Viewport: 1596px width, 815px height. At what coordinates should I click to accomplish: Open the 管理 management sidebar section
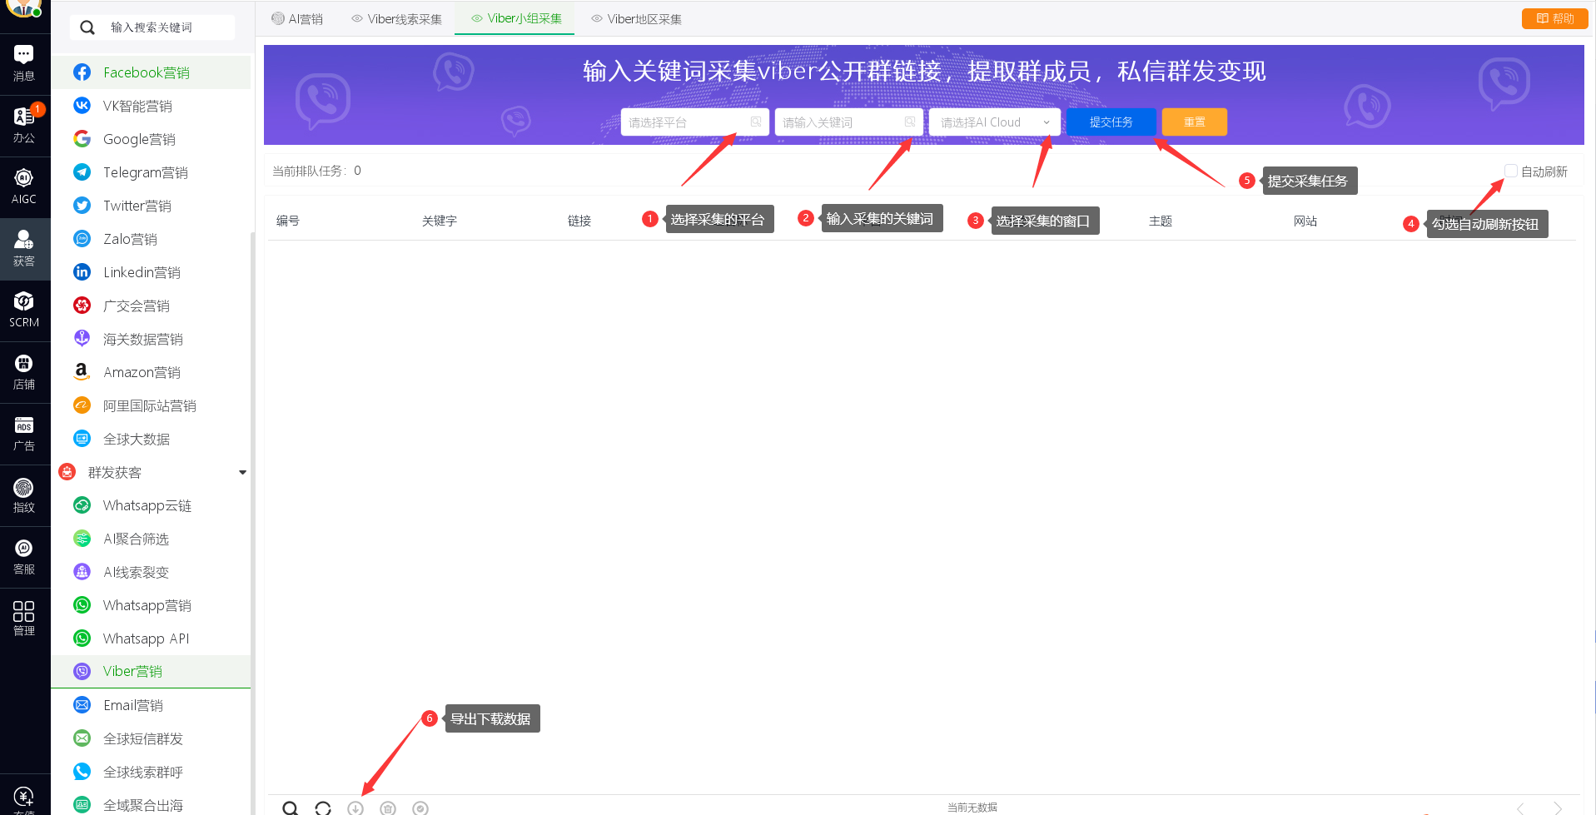coord(24,619)
